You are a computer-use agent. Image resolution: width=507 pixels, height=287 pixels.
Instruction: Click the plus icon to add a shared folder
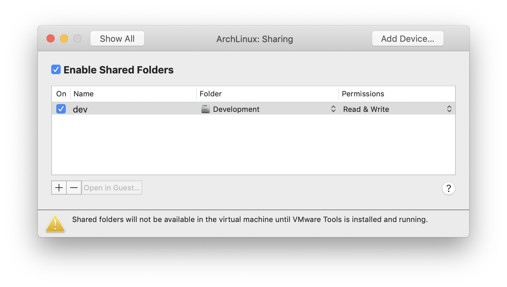pyautogui.click(x=59, y=188)
